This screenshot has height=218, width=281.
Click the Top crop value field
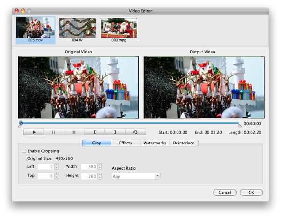point(46,176)
